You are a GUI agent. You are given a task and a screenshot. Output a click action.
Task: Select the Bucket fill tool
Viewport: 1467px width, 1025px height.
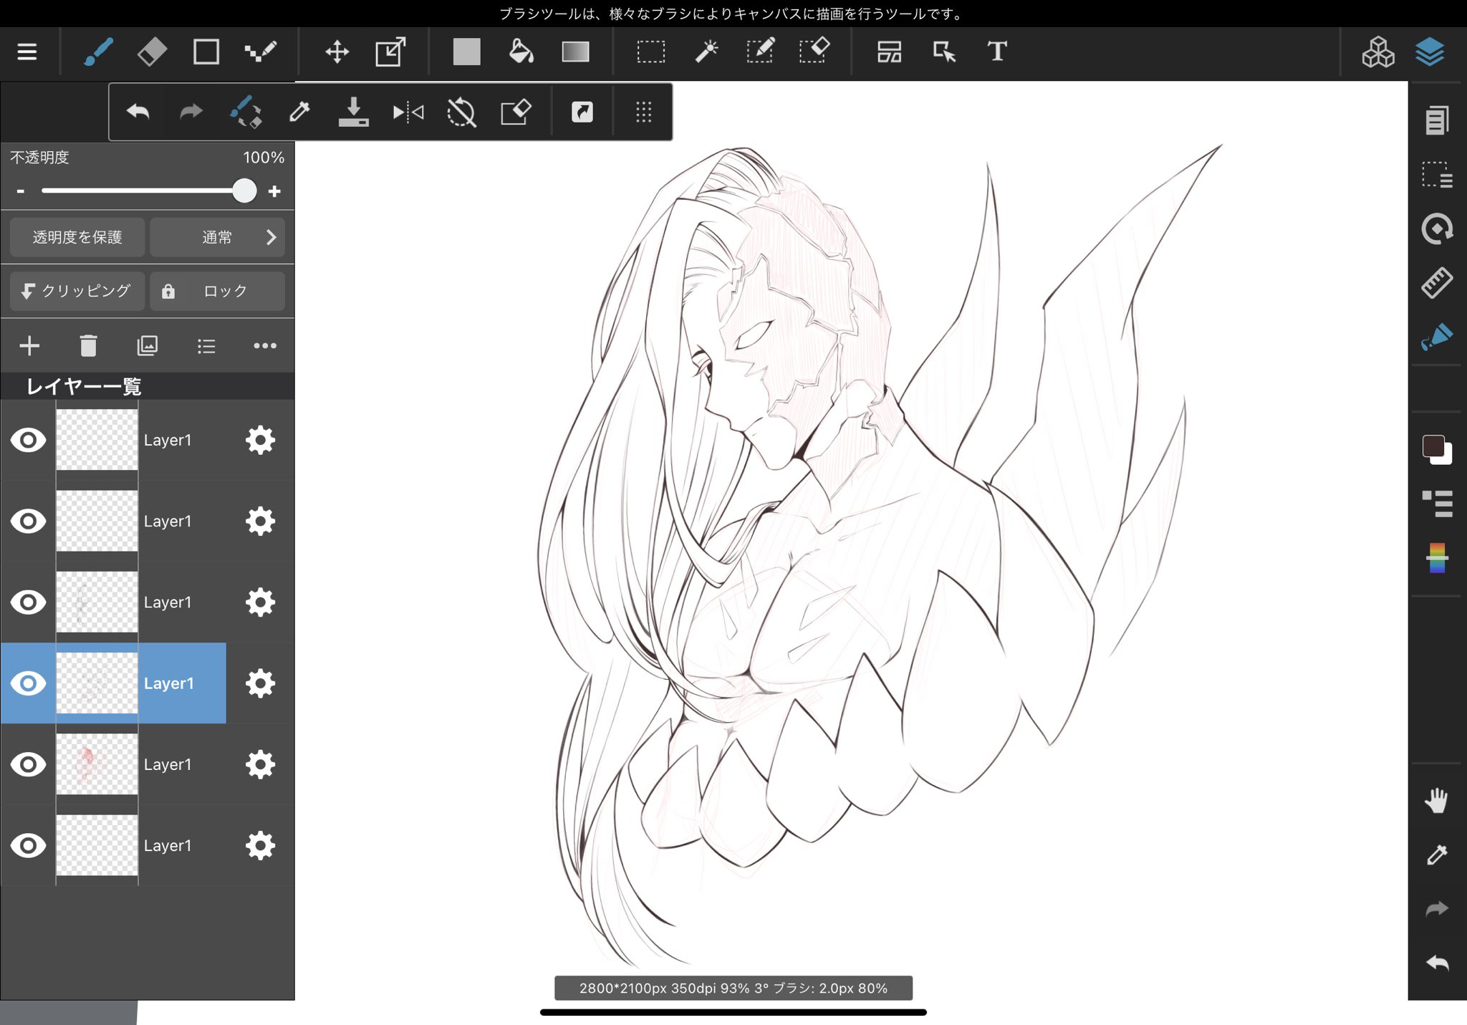(521, 52)
